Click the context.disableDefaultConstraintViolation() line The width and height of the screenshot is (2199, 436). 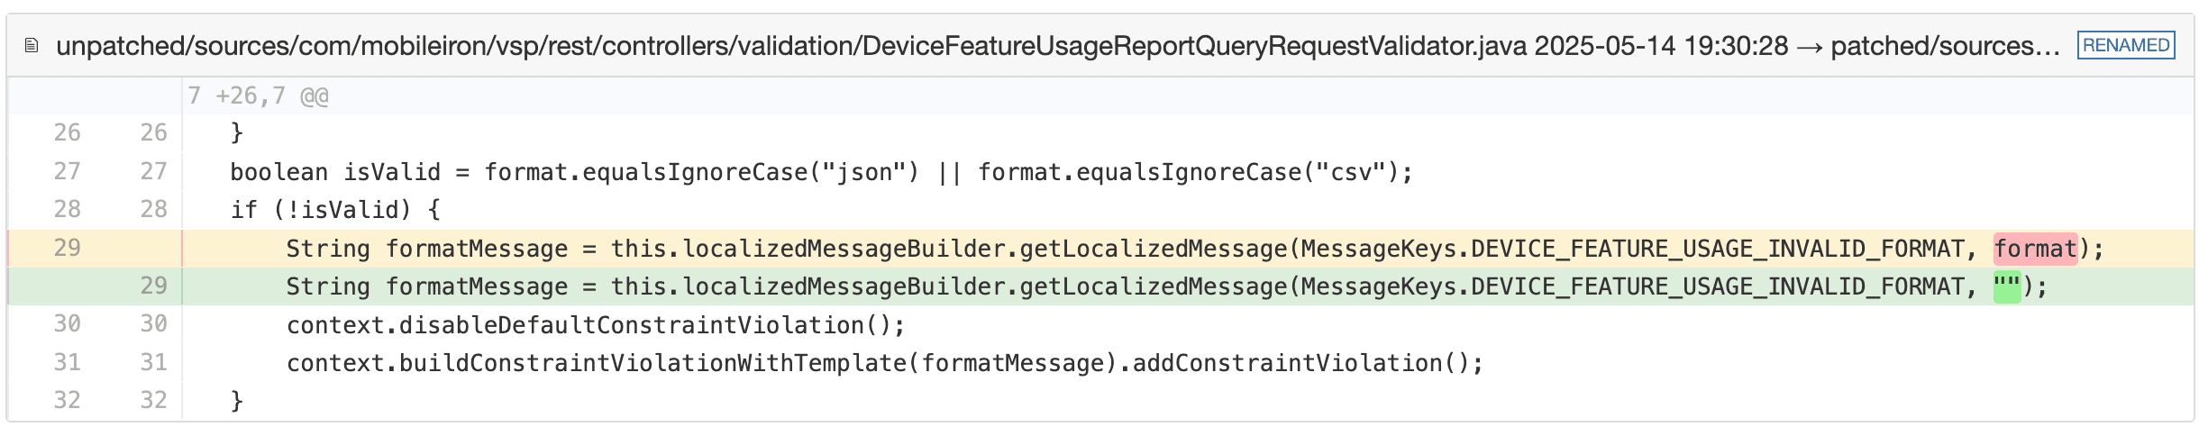(x=595, y=324)
